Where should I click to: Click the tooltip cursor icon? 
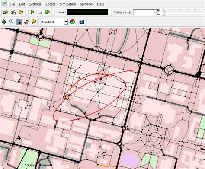click(x=19, y=22)
